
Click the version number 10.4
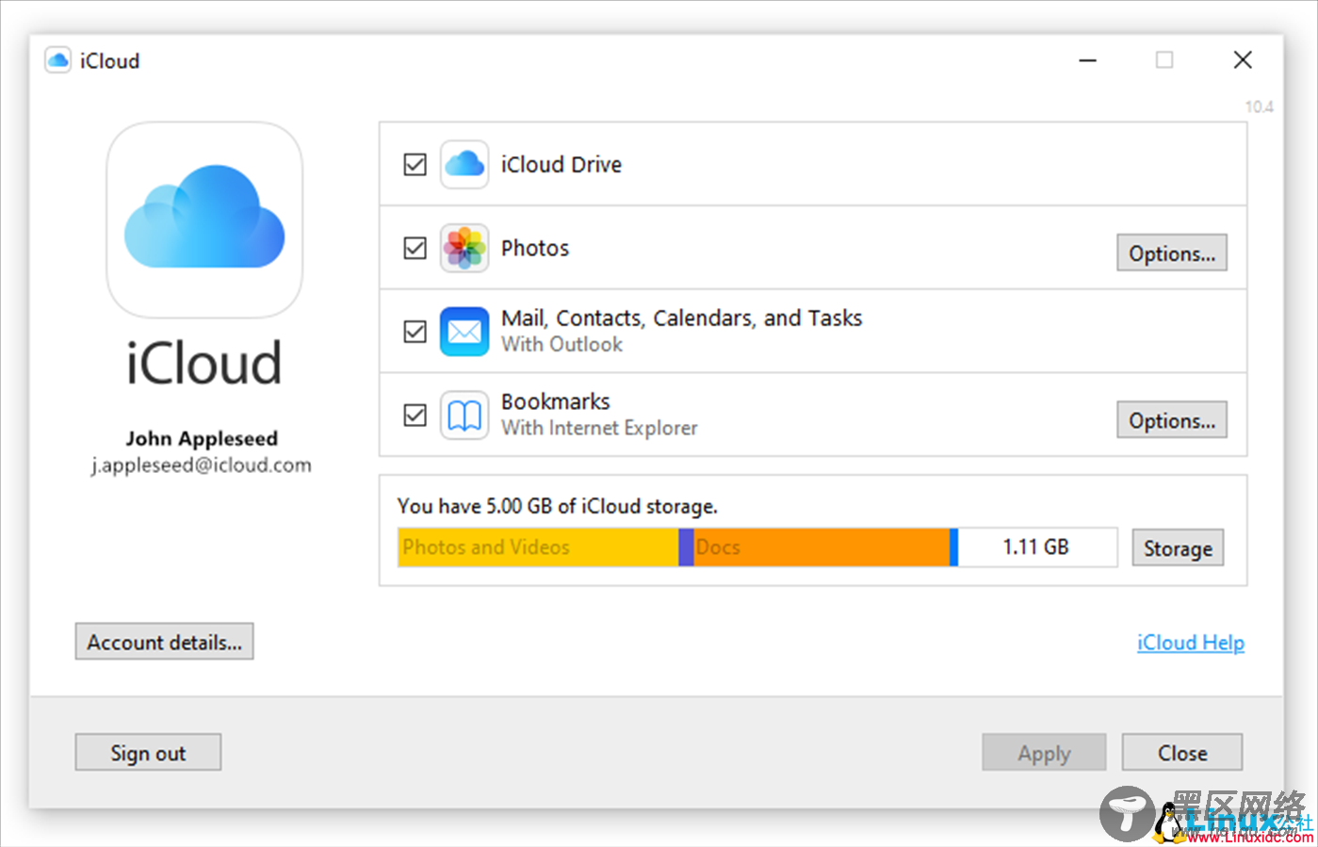(1259, 106)
